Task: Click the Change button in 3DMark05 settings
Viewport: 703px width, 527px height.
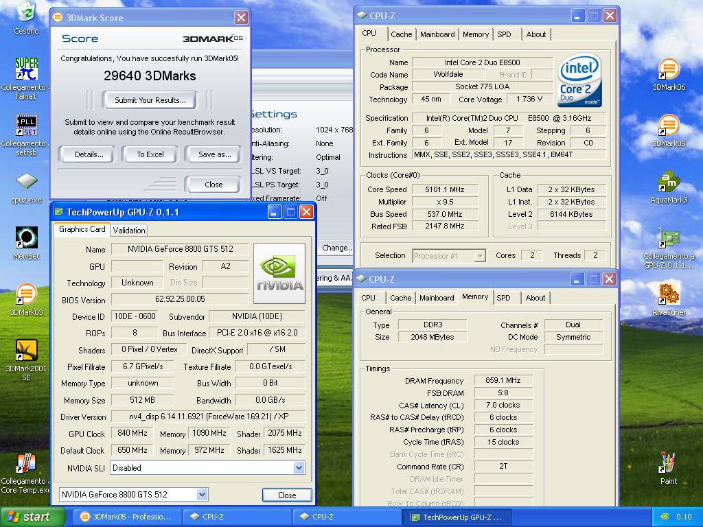Action: 336,248
